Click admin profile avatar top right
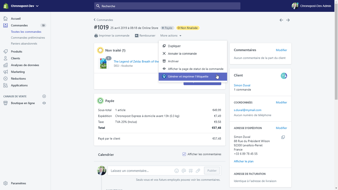 [x=295, y=6]
